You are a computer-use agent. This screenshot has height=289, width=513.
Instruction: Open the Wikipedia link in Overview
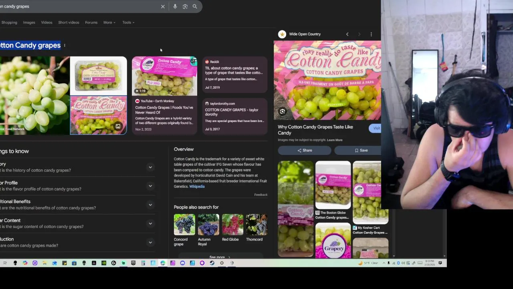(x=197, y=187)
